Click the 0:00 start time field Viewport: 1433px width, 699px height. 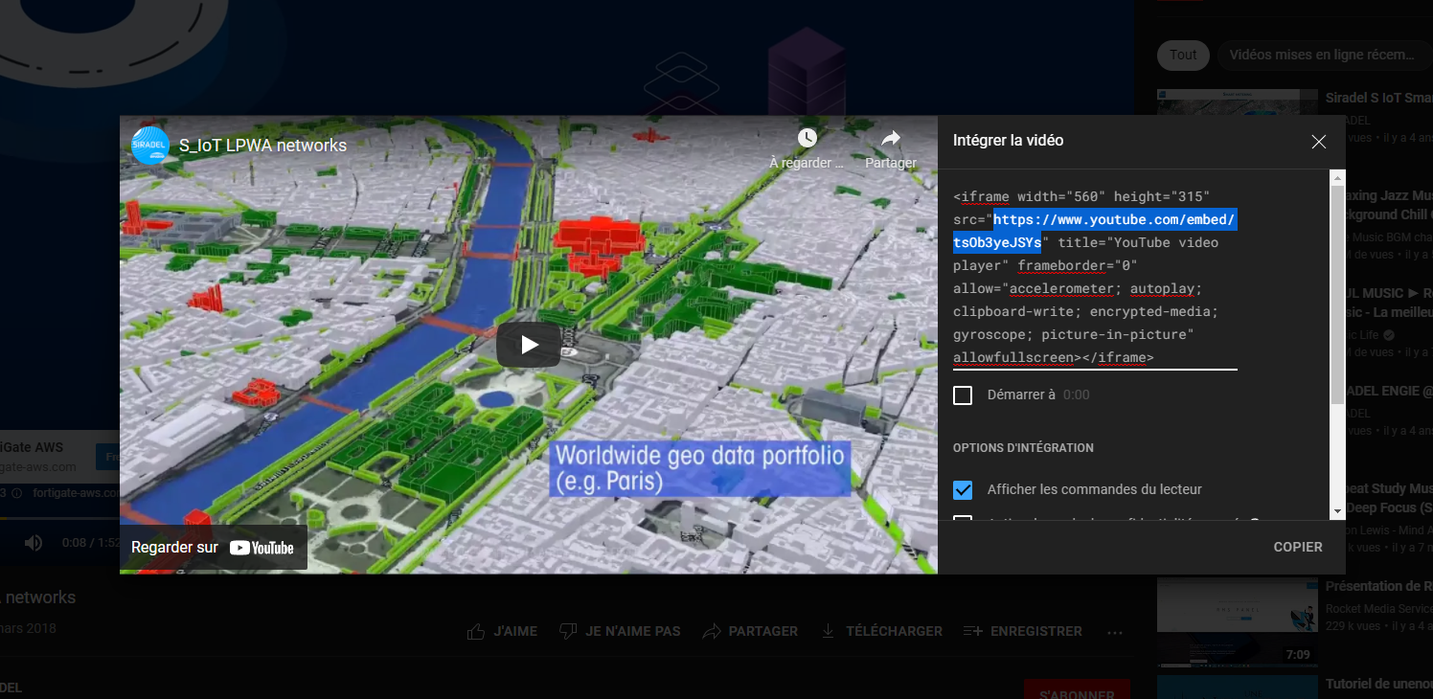[x=1077, y=395]
